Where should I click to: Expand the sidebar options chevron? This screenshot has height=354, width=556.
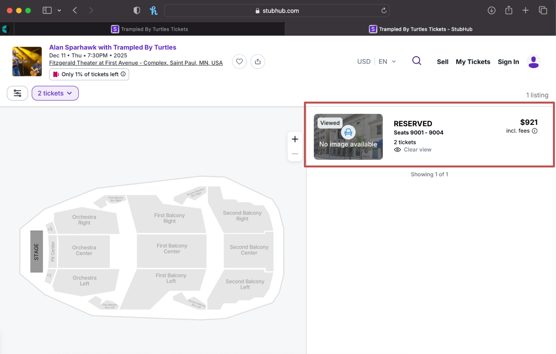(59, 11)
